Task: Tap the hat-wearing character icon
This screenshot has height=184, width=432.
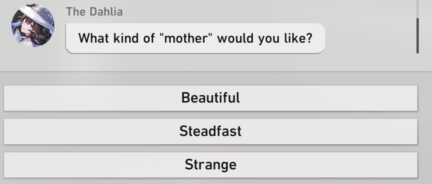Action: pos(33,26)
